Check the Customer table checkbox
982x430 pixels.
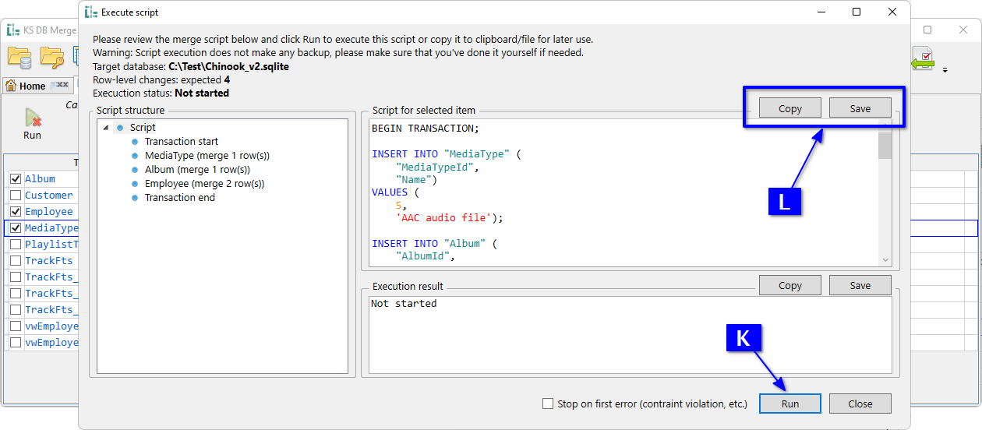click(15, 196)
